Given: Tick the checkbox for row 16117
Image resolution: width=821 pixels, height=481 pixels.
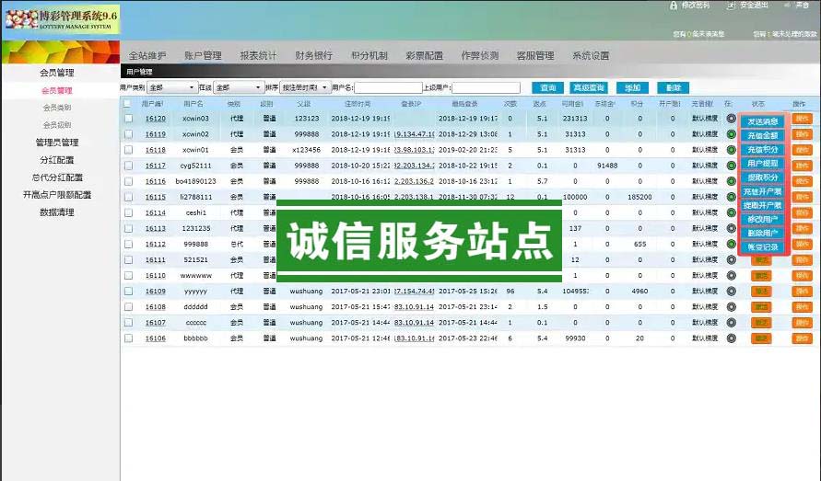Looking at the screenshot, I should click(x=128, y=166).
